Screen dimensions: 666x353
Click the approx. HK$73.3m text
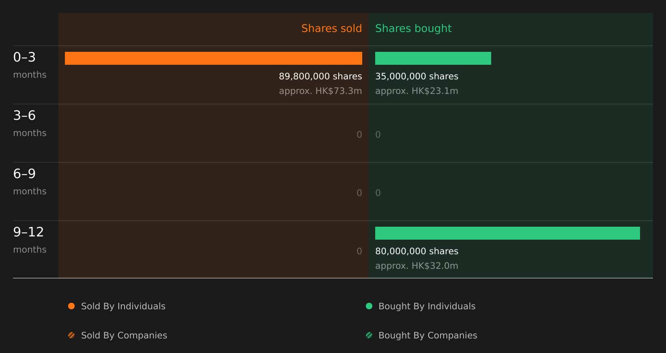[320, 91]
